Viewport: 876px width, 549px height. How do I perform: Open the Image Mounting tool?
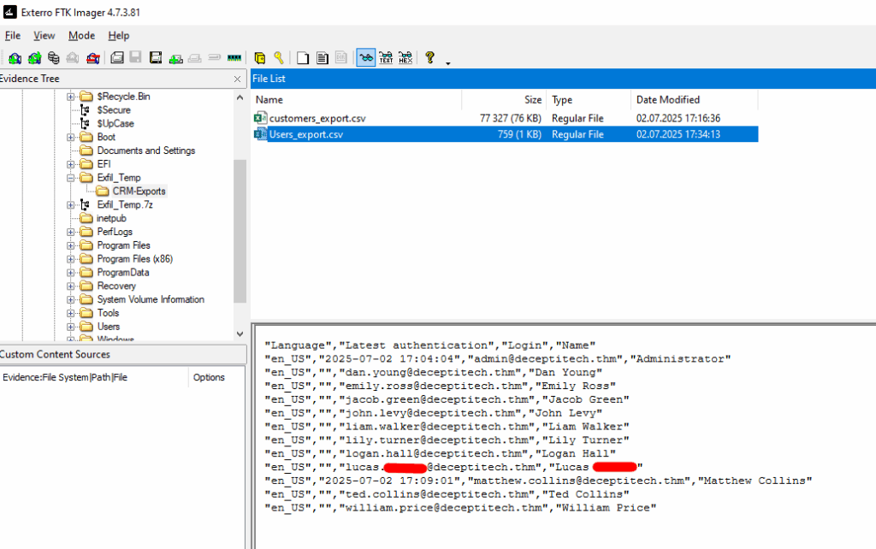click(x=54, y=57)
